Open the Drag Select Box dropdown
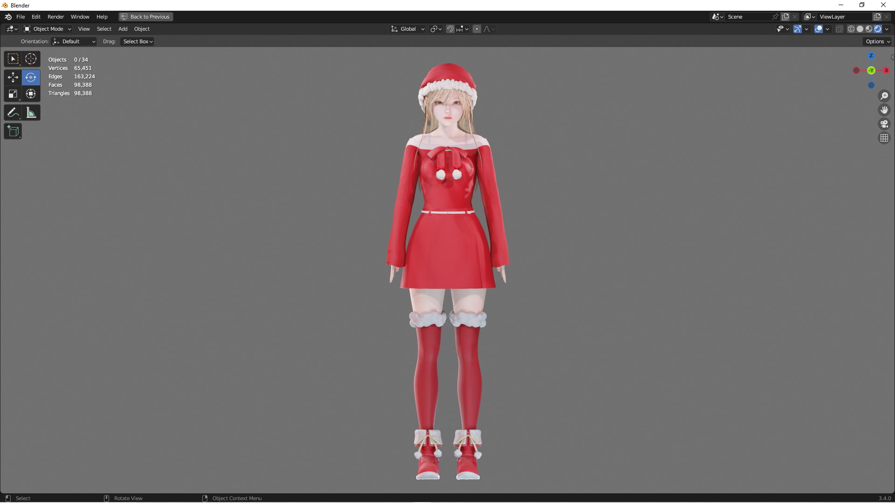 pyautogui.click(x=138, y=41)
